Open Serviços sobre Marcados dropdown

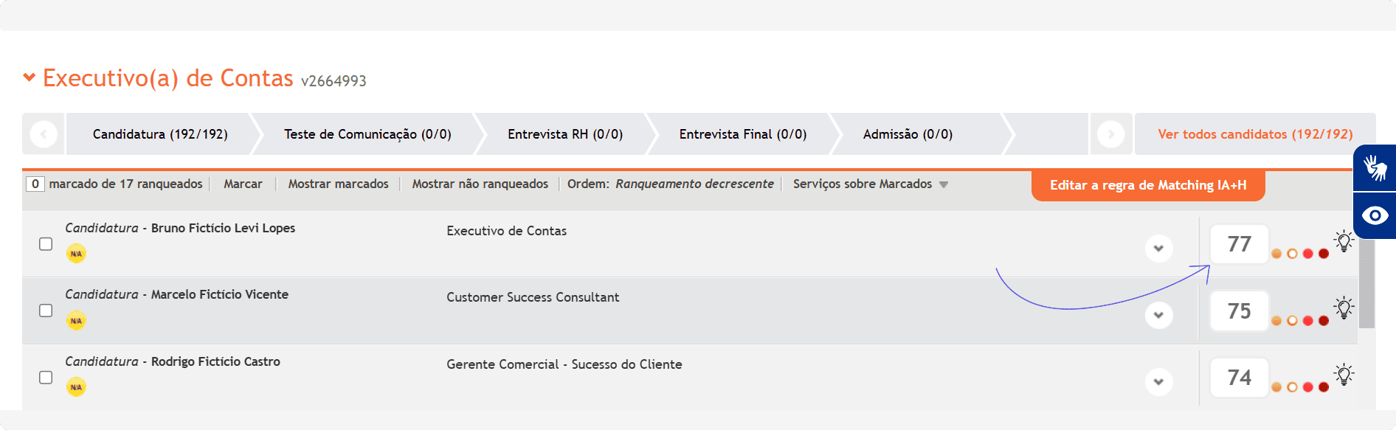click(871, 184)
